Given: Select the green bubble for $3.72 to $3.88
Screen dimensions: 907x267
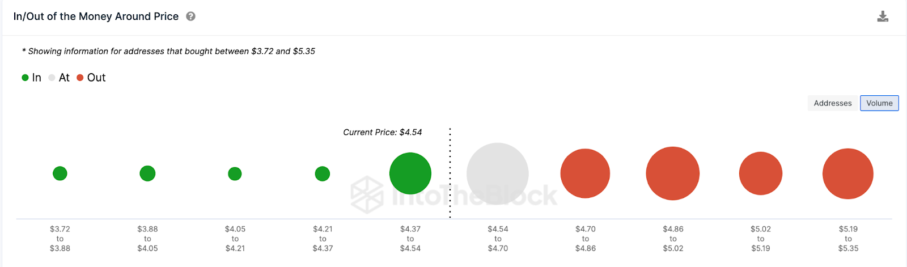Looking at the screenshot, I should coord(60,173).
